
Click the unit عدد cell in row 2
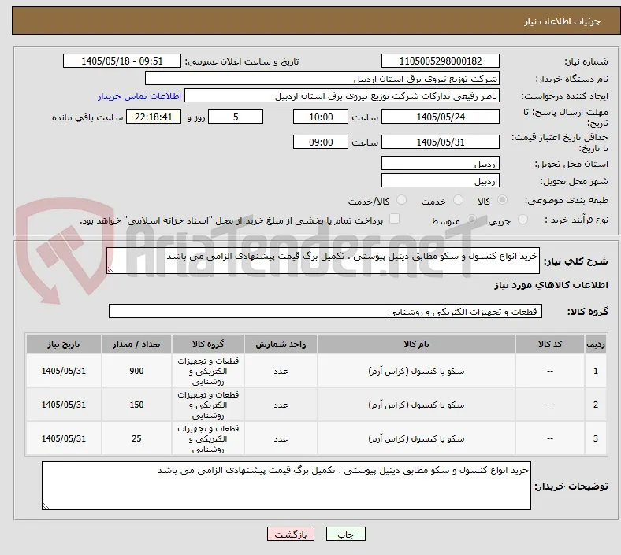click(281, 405)
